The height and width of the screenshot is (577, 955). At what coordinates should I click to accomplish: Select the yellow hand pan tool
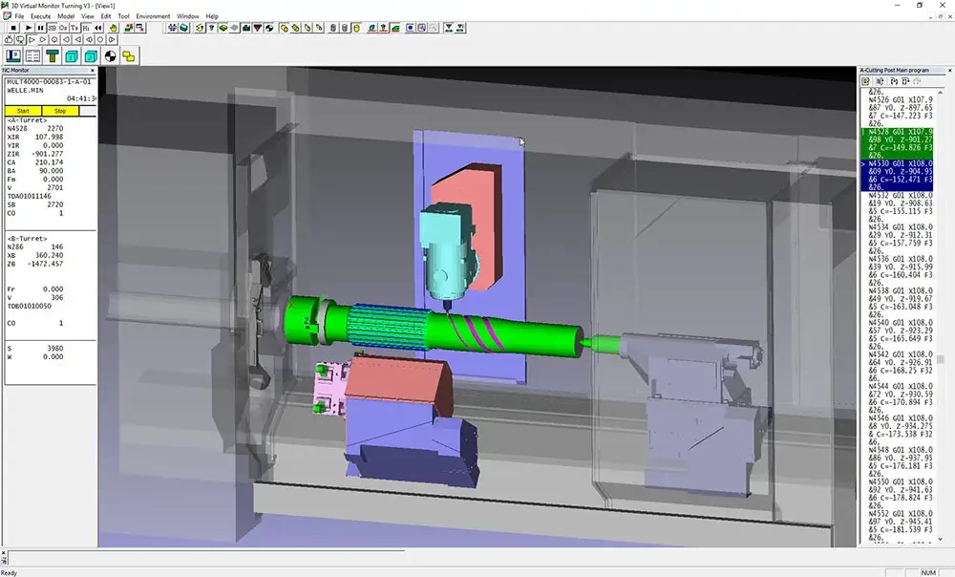pos(114,28)
